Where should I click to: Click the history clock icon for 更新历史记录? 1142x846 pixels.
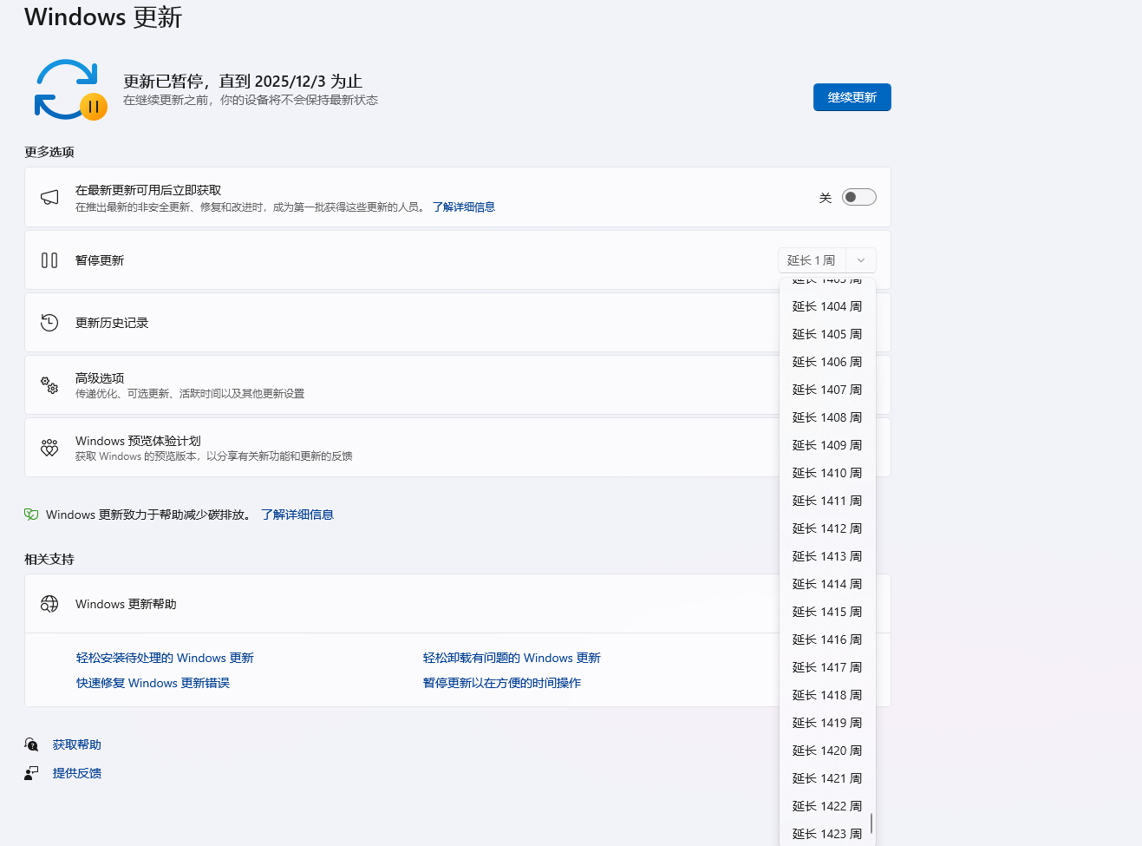pos(49,323)
